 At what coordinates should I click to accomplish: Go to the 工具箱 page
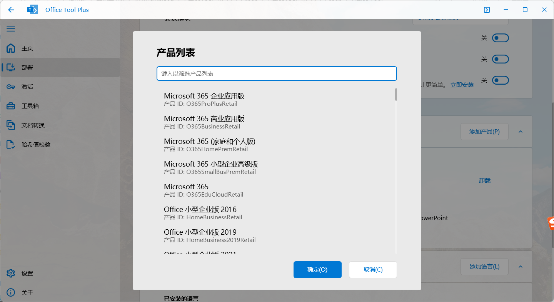click(60, 106)
